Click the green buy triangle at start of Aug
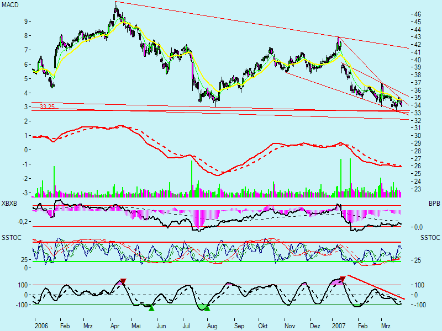Viewport: 442px width, 331px height. pyautogui.click(x=207, y=308)
